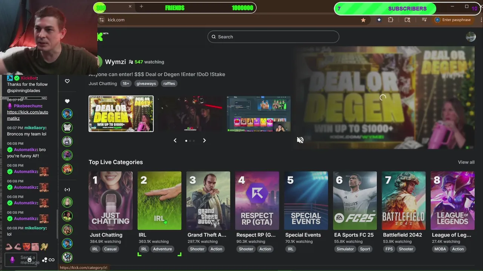483x271 pixels.
Task: Click the first carousel pagination dot
Action: (x=186, y=141)
